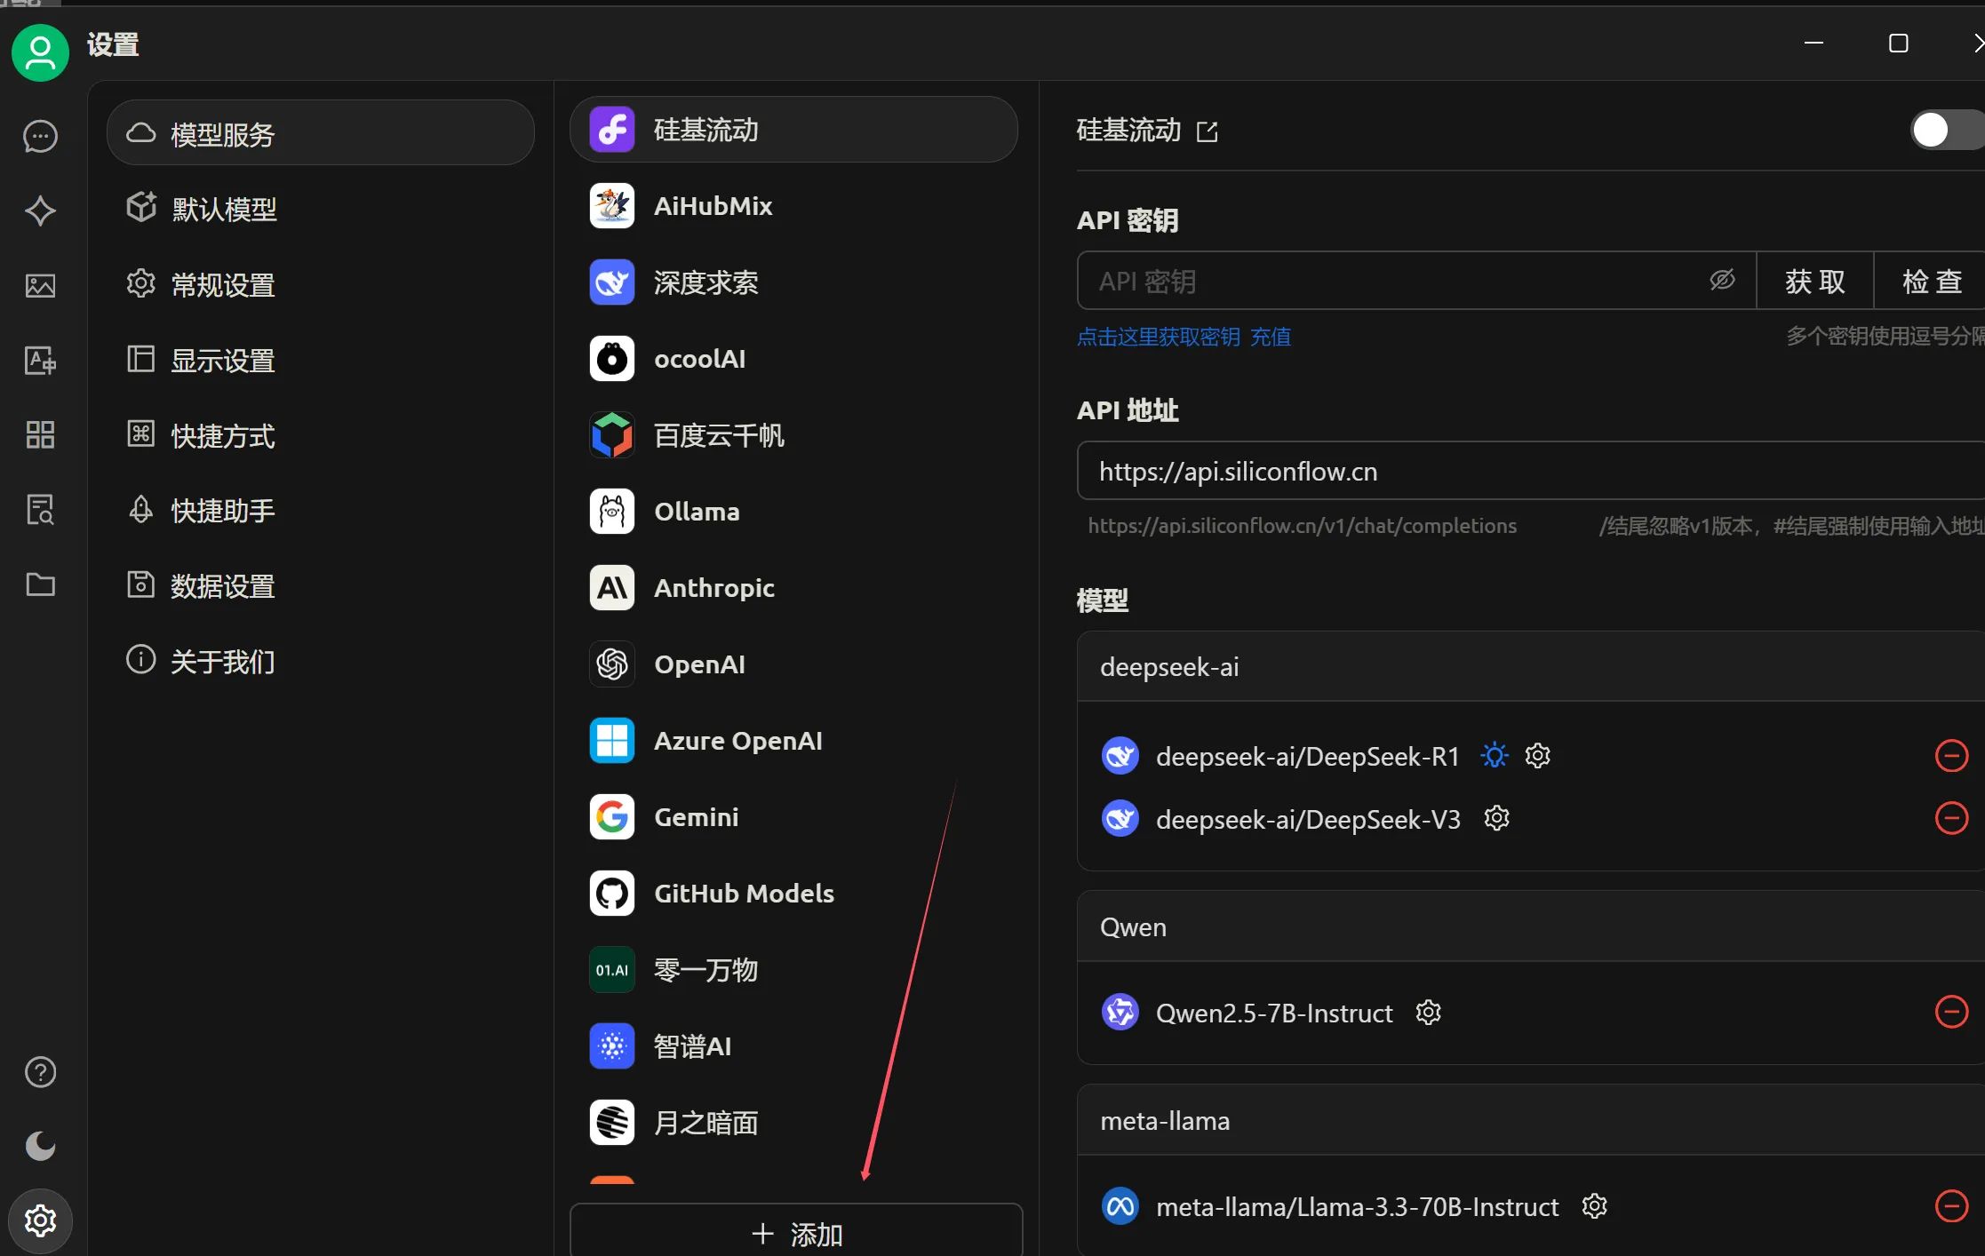This screenshot has height=1256, width=1985.
Task: Click meta-llama/Llama-3.3-70B-Instruct model name
Action: click(1358, 1207)
